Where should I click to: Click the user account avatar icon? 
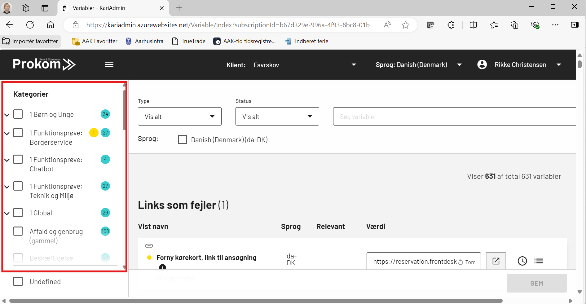(482, 64)
